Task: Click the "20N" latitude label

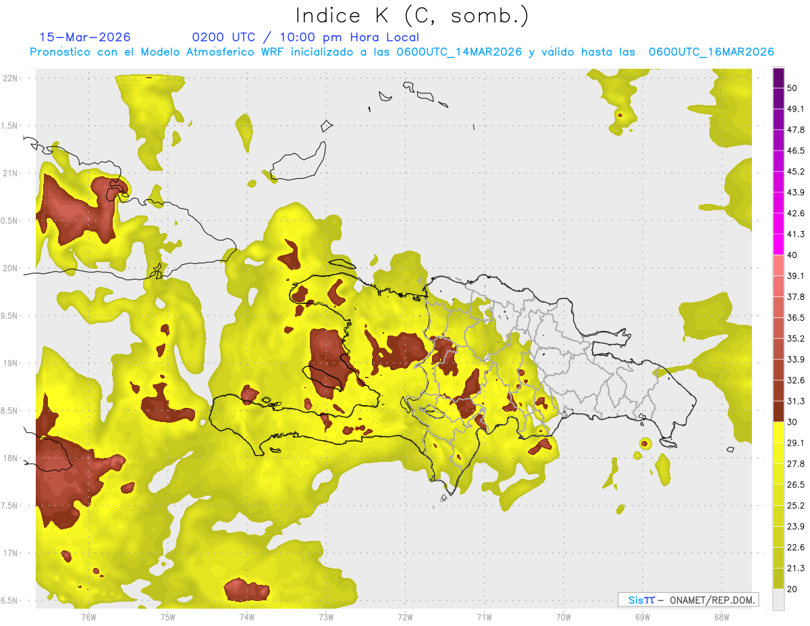Action: [x=9, y=268]
